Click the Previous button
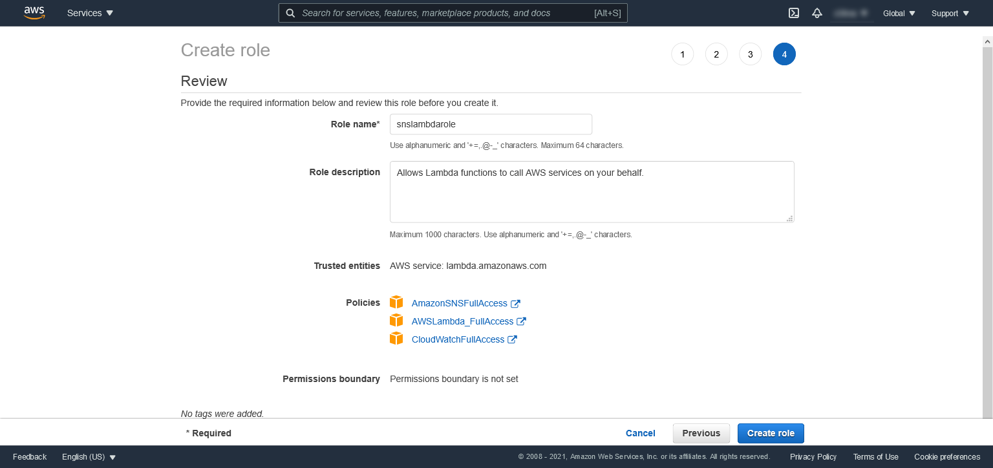Viewport: 993px width, 468px height. (701, 433)
